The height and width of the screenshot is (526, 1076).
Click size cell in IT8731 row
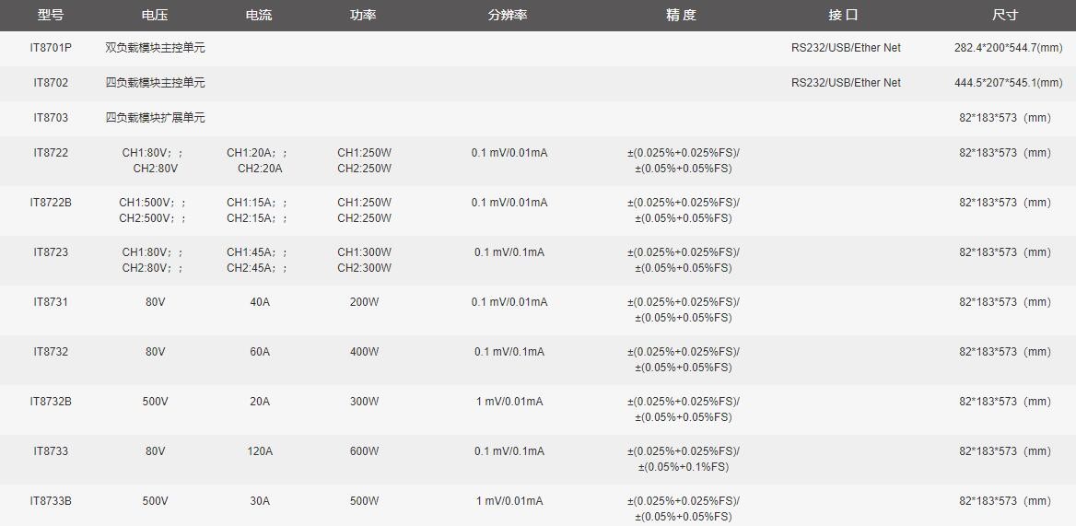click(x=1005, y=302)
